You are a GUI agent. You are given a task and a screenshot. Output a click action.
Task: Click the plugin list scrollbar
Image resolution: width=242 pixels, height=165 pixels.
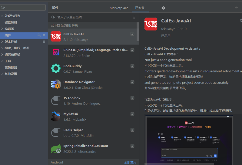tap(138, 32)
